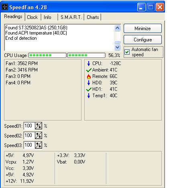Click the Vbat 0,00V voltage reading

tap(71, 162)
